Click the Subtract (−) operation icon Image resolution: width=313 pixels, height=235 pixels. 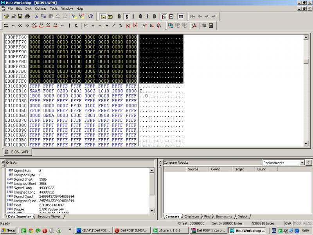pos(100,25)
